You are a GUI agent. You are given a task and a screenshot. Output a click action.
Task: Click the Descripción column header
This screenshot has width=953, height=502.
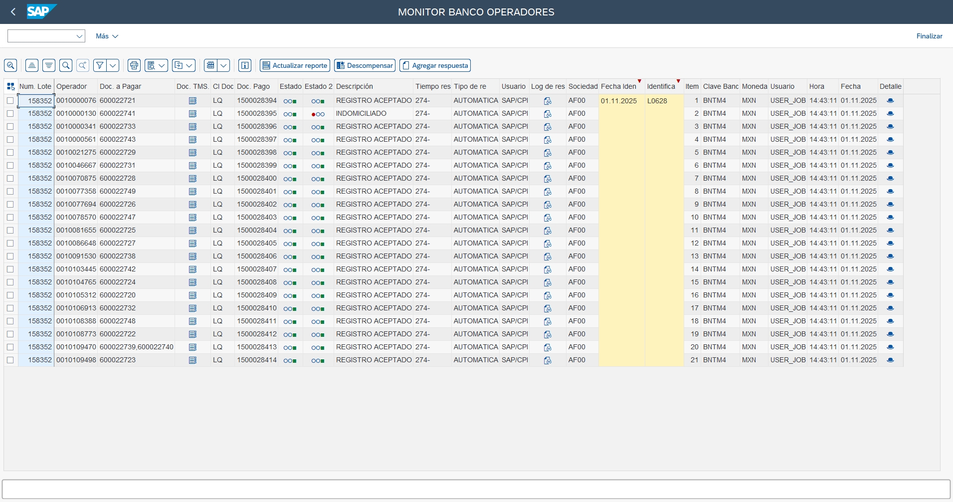tap(354, 86)
